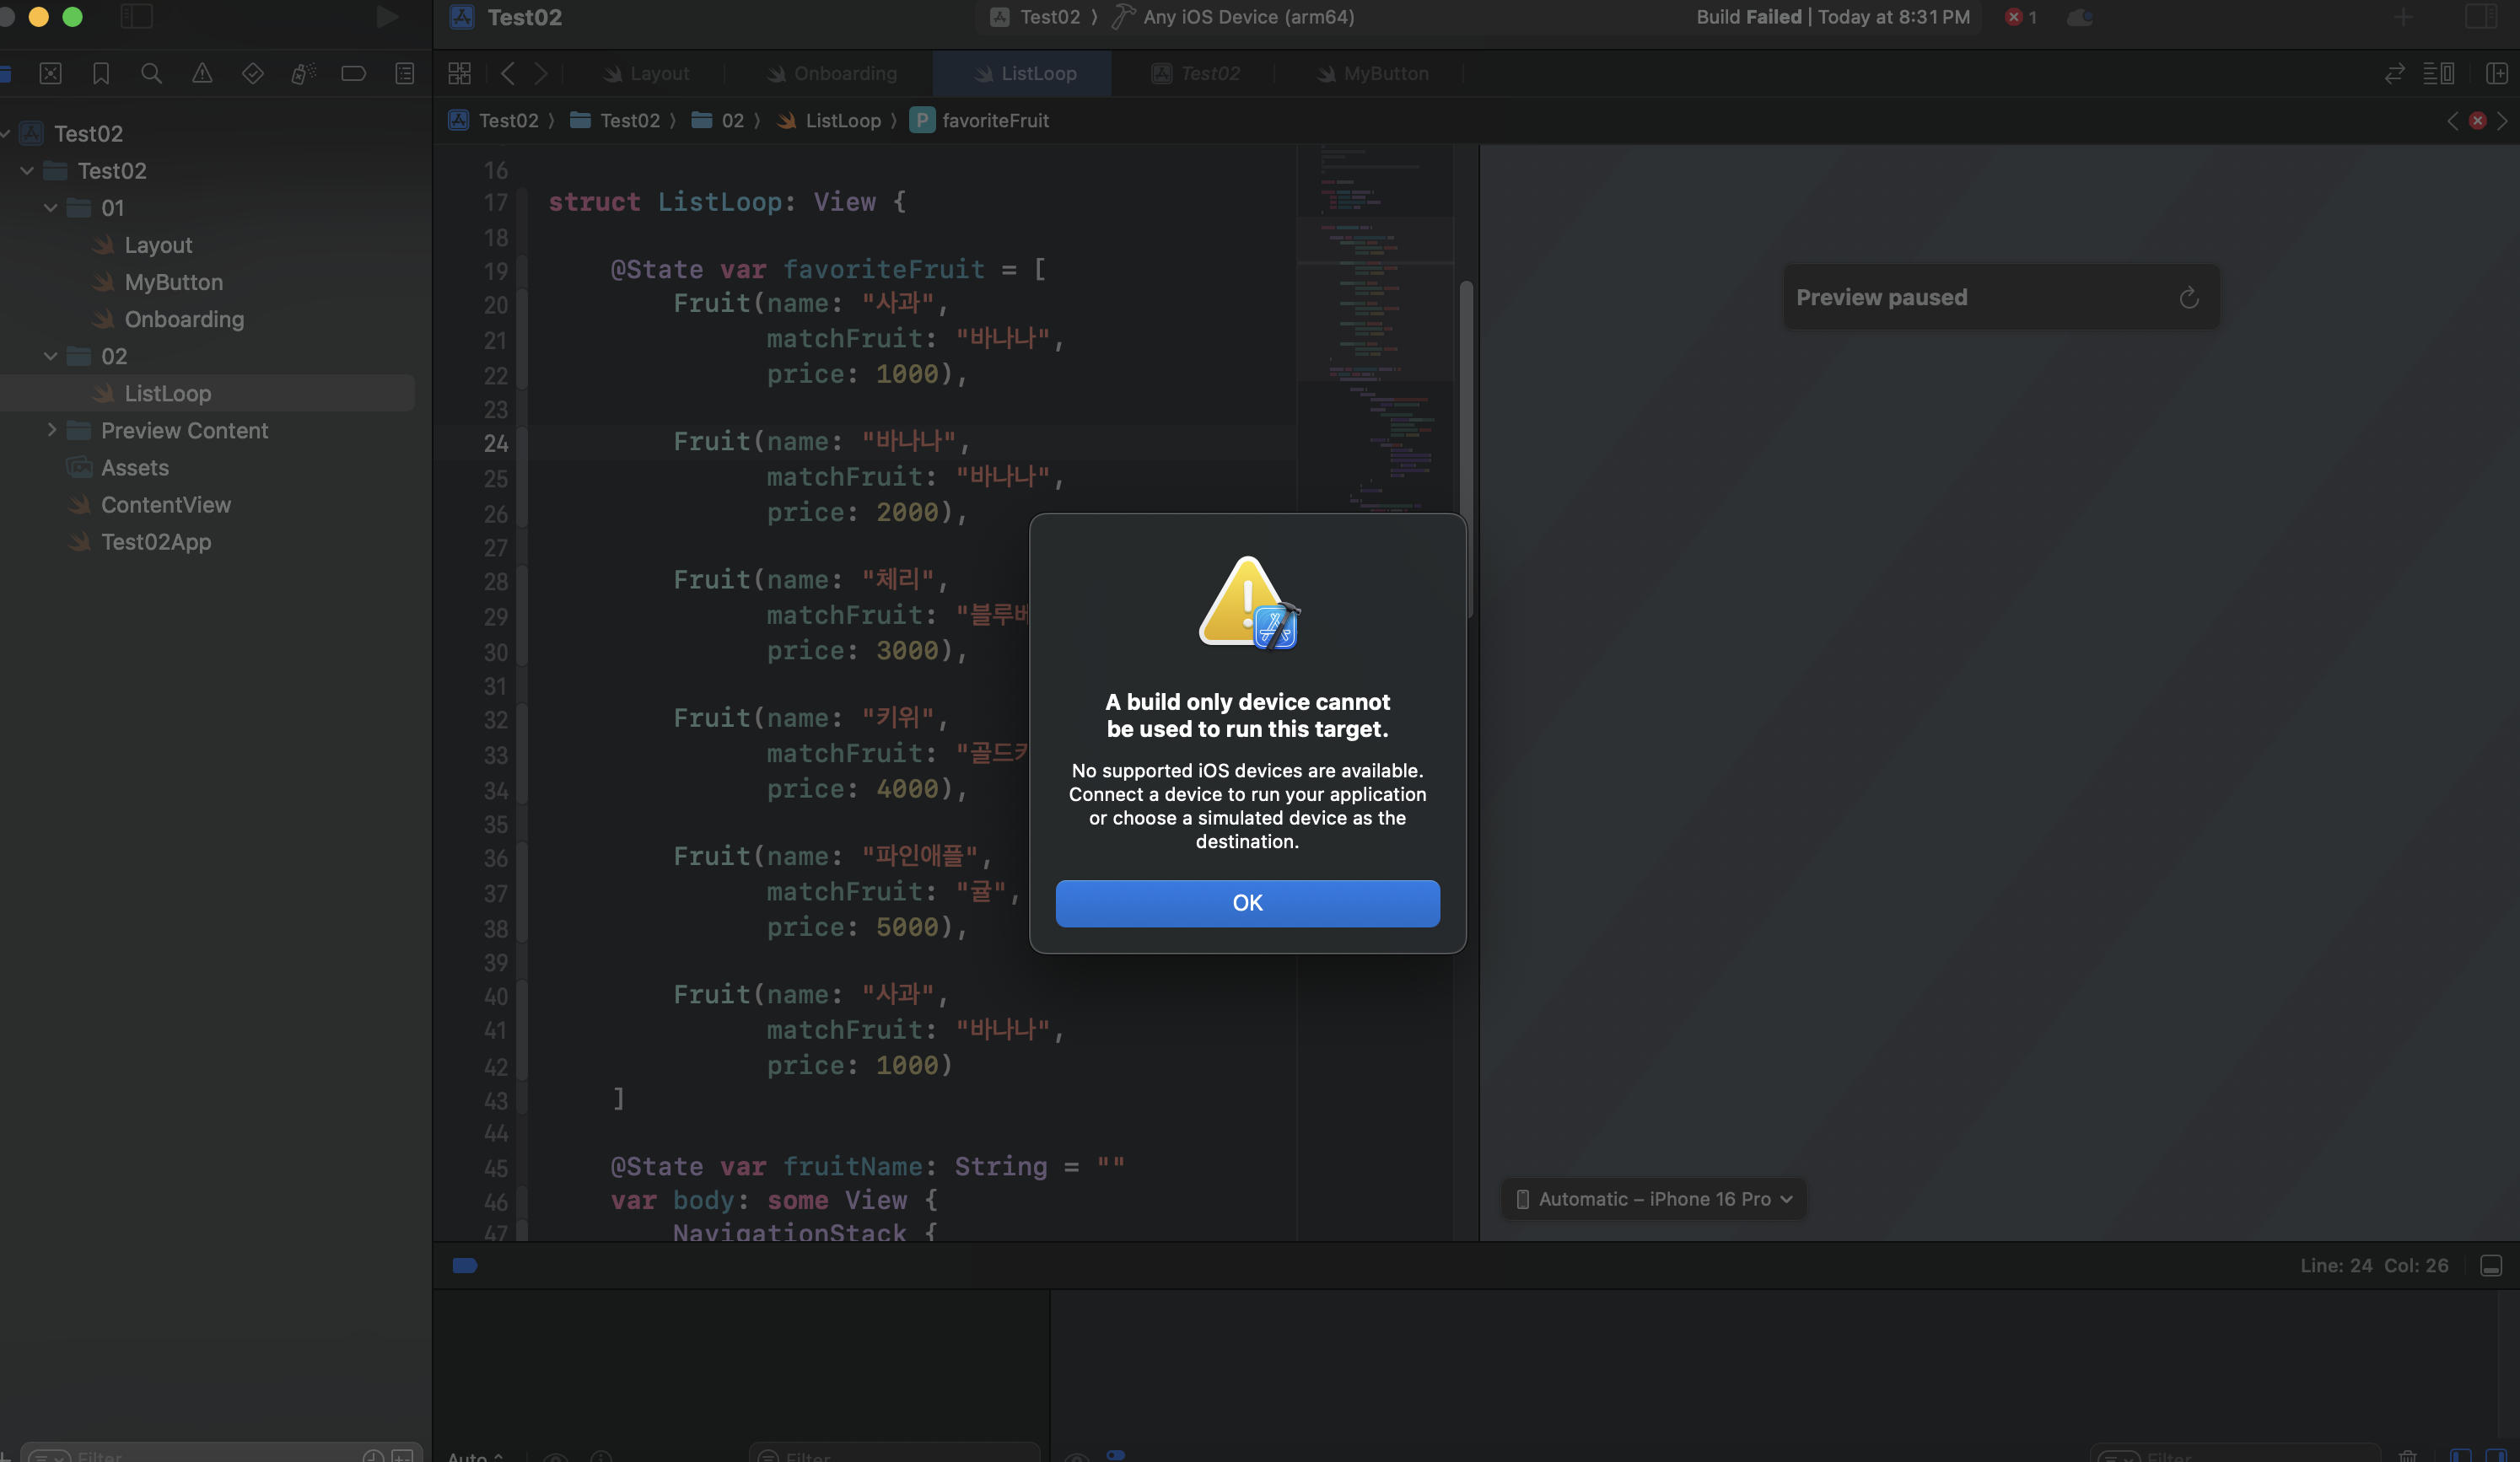Switch to the Onboarding tab
Image resolution: width=2520 pixels, height=1462 pixels.
(844, 73)
